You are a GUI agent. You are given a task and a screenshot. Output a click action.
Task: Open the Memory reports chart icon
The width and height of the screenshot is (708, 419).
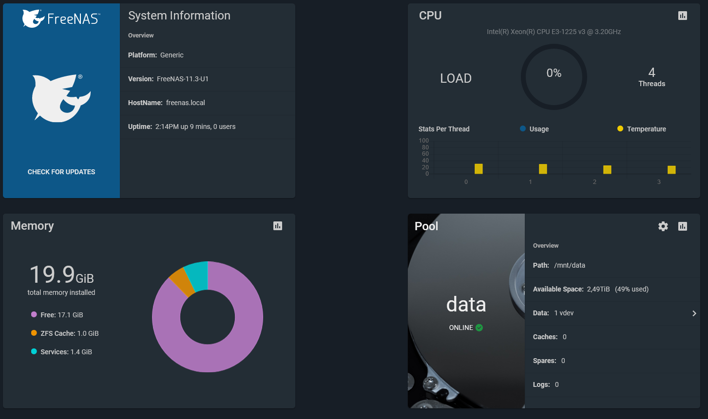278,226
